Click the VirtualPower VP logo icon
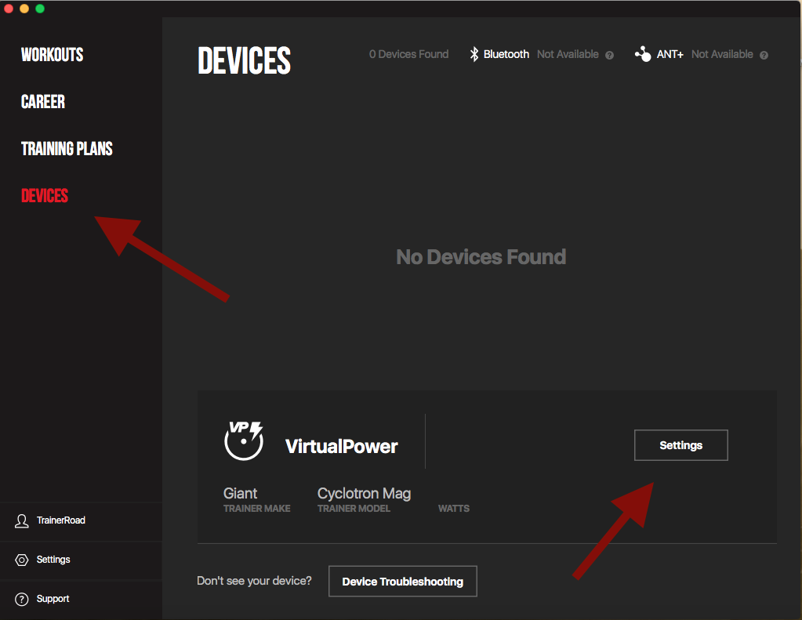 [244, 441]
